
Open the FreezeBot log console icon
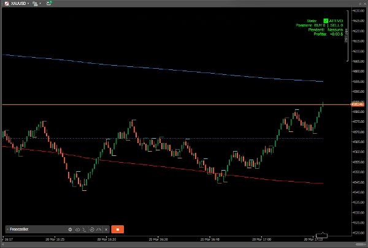coord(85,230)
